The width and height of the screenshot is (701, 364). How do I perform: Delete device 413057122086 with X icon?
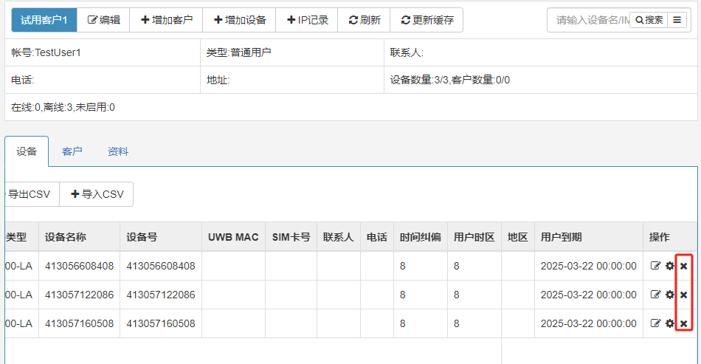click(683, 295)
